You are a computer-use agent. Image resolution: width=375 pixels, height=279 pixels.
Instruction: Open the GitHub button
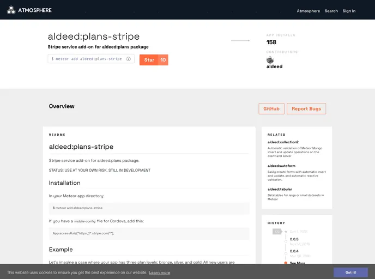271,109
